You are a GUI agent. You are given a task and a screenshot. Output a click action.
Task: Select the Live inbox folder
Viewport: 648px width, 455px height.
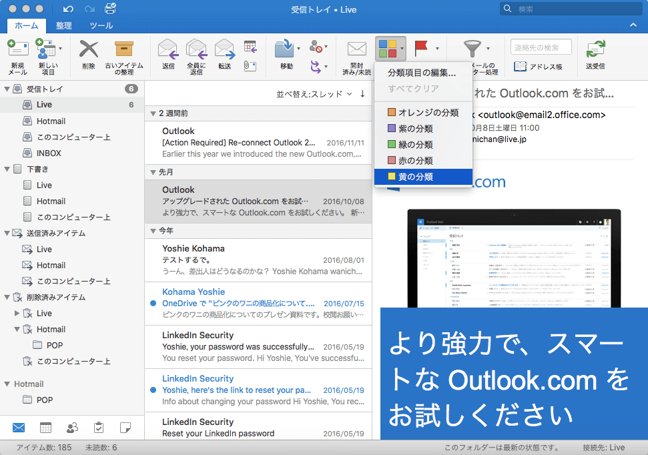tap(72, 105)
